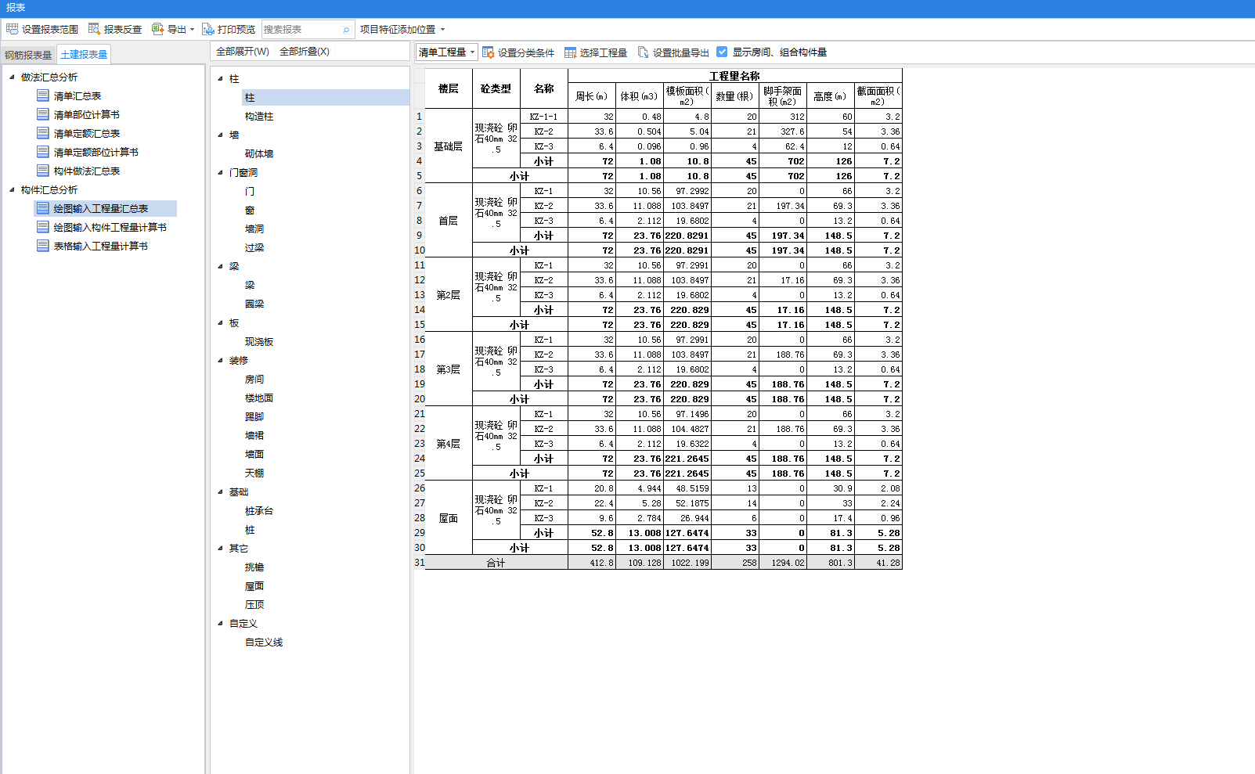Click the 导出 export icon
This screenshot has width=1255, height=774.
click(157, 29)
